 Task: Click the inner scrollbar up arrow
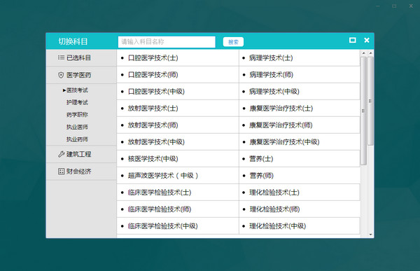point(363,53)
